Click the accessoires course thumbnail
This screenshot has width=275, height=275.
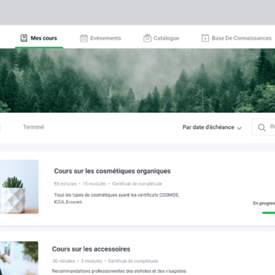click(19, 258)
